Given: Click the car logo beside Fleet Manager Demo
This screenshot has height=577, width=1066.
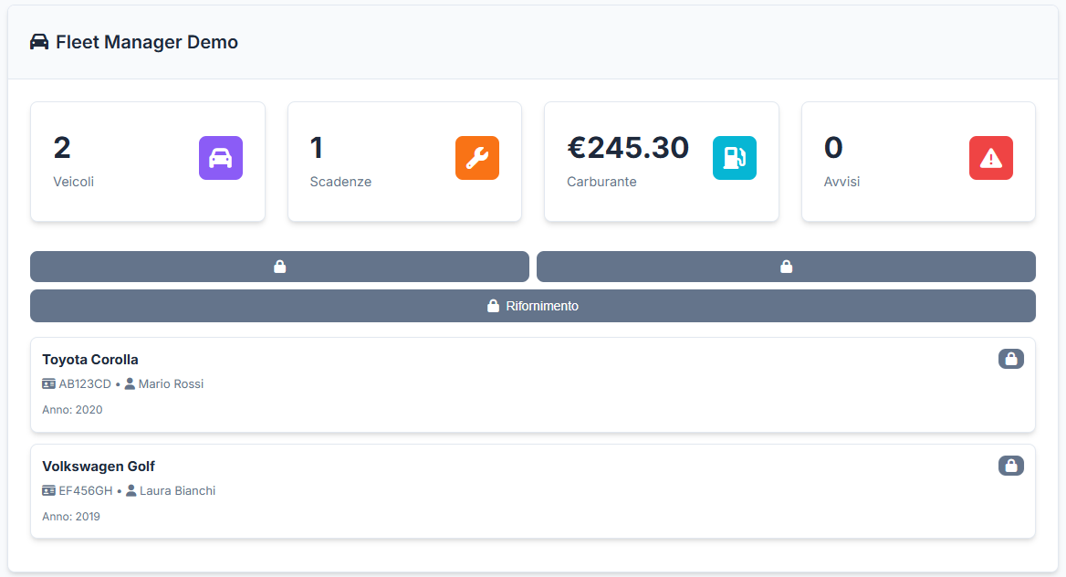Looking at the screenshot, I should (39, 42).
